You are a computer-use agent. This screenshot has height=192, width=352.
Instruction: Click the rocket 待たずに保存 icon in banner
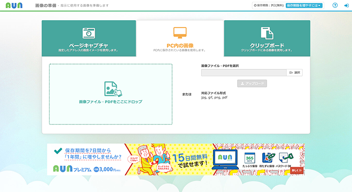(x=268, y=158)
